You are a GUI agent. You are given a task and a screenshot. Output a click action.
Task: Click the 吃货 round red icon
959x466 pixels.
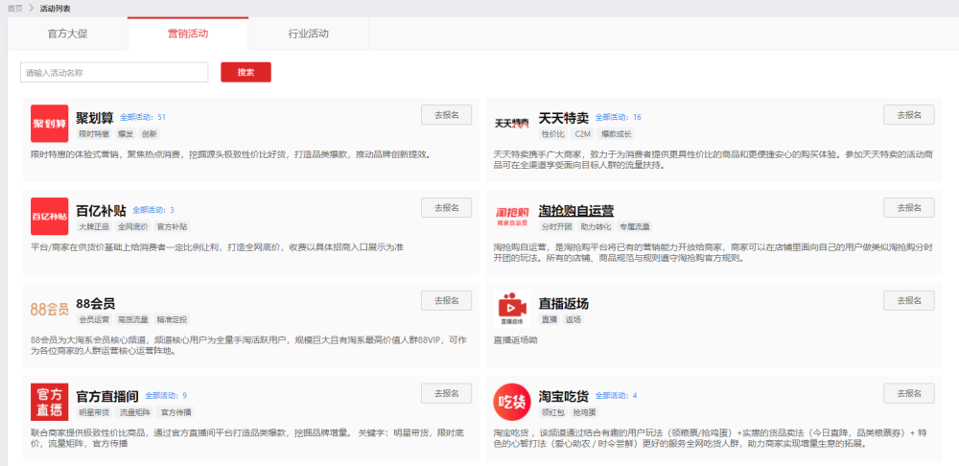pos(512,401)
